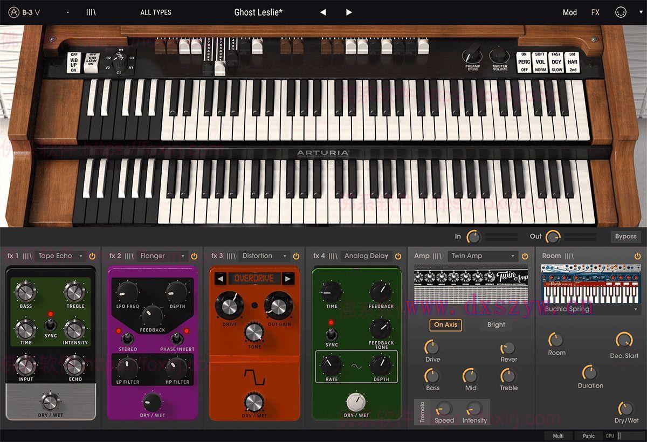This screenshot has height=442, width=647.
Task: Click the Distortion Drive knob
Action: [229, 306]
